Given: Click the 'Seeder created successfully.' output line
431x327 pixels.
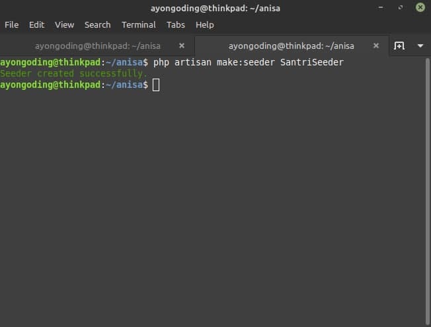Looking at the screenshot, I should [73, 73].
